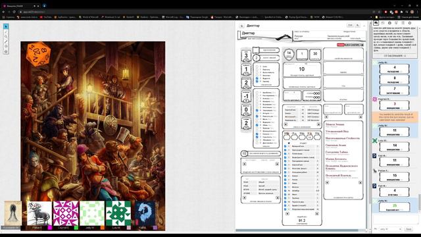The height and width of the screenshot is (237, 421).
Task: Open the Journal tab next to the chat tab
Action: 383,23
